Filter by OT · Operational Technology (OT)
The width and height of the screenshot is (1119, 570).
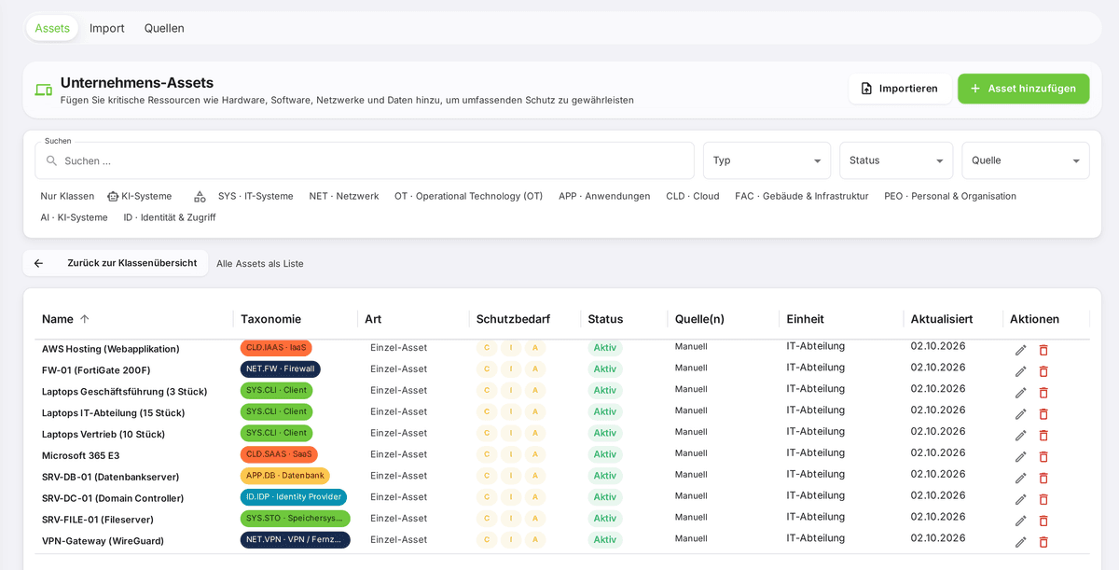click(468, 196)
